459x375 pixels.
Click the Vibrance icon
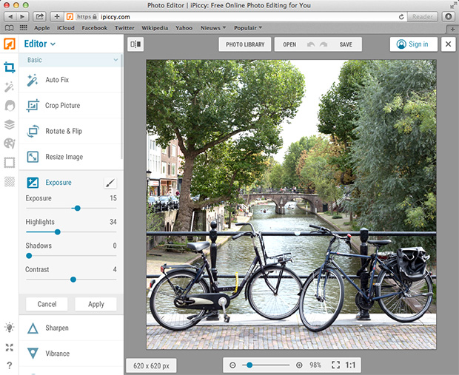[x=33, y=354]
